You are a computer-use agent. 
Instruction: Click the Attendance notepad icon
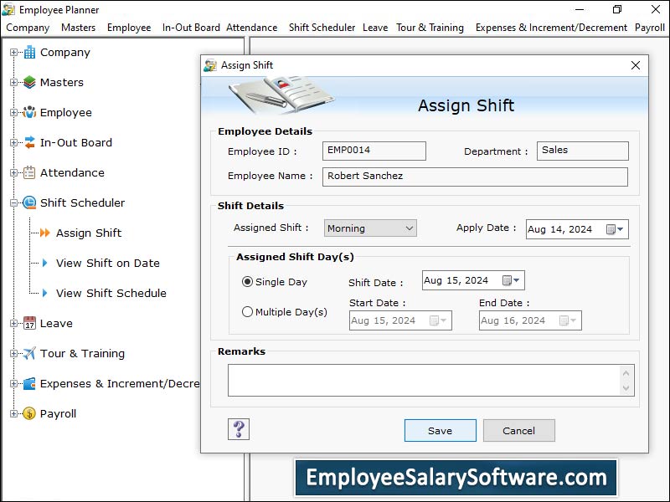coord(29,172)
